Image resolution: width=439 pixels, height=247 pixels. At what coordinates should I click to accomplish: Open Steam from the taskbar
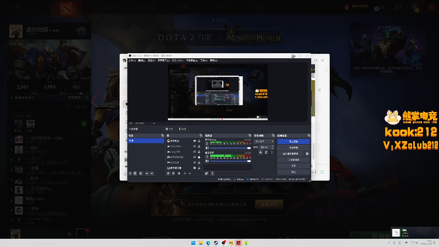(x=216, y=243)
